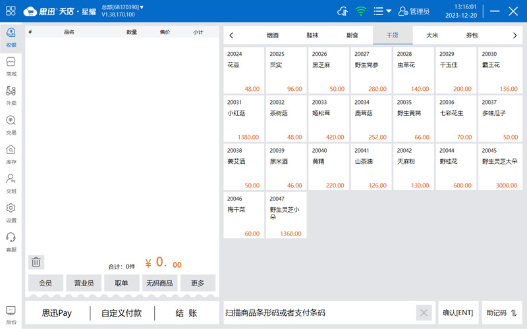Open the 客服 customer service headset icon
527x329 pixels.
point(11,242)
